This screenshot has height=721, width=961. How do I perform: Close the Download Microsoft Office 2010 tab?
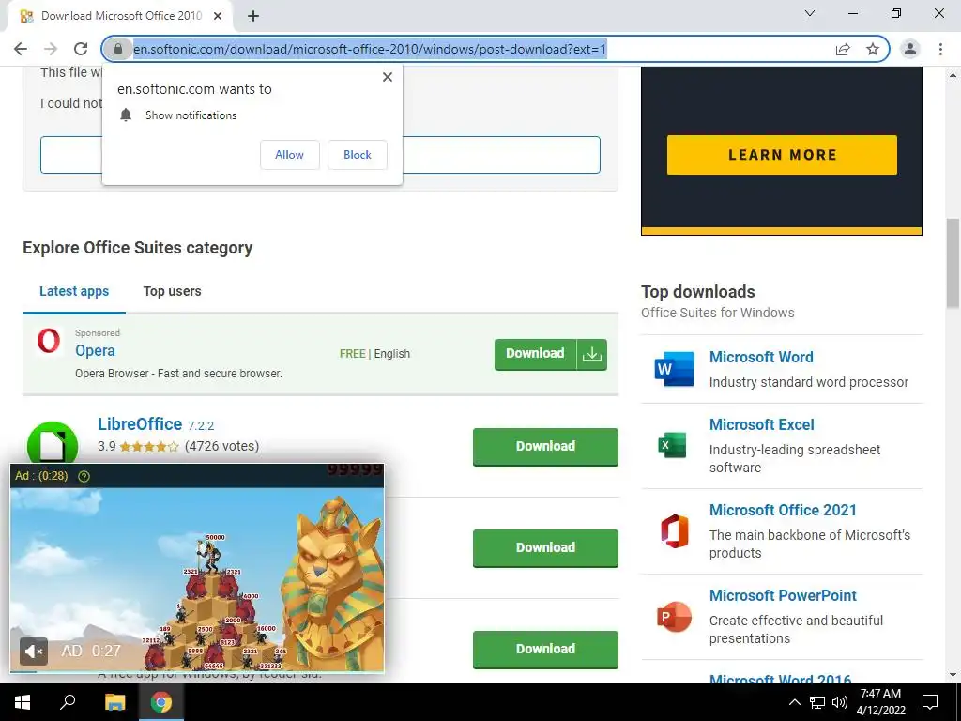coord(218,16)
